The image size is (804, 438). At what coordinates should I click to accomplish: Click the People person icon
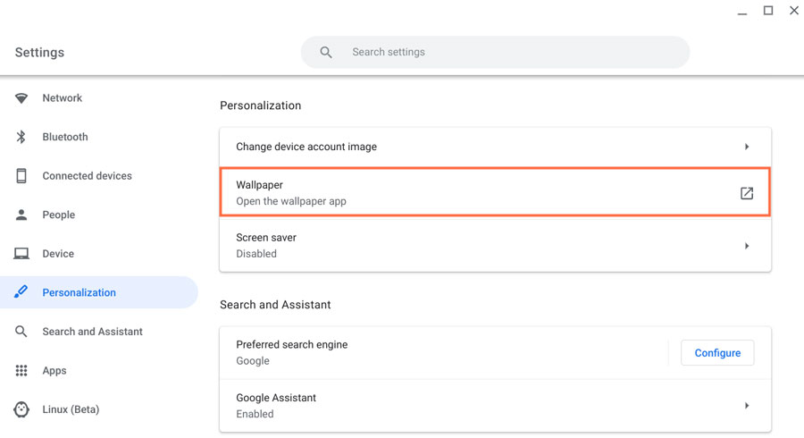[x=21, y=215]
